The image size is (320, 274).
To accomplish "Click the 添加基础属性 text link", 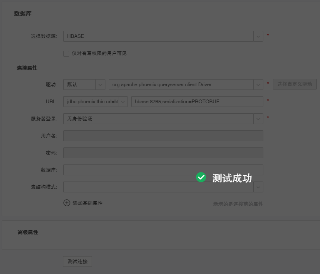I will click(87, 203).
